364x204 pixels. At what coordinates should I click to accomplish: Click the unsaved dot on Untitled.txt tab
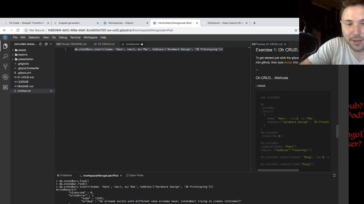coord(142,44)
